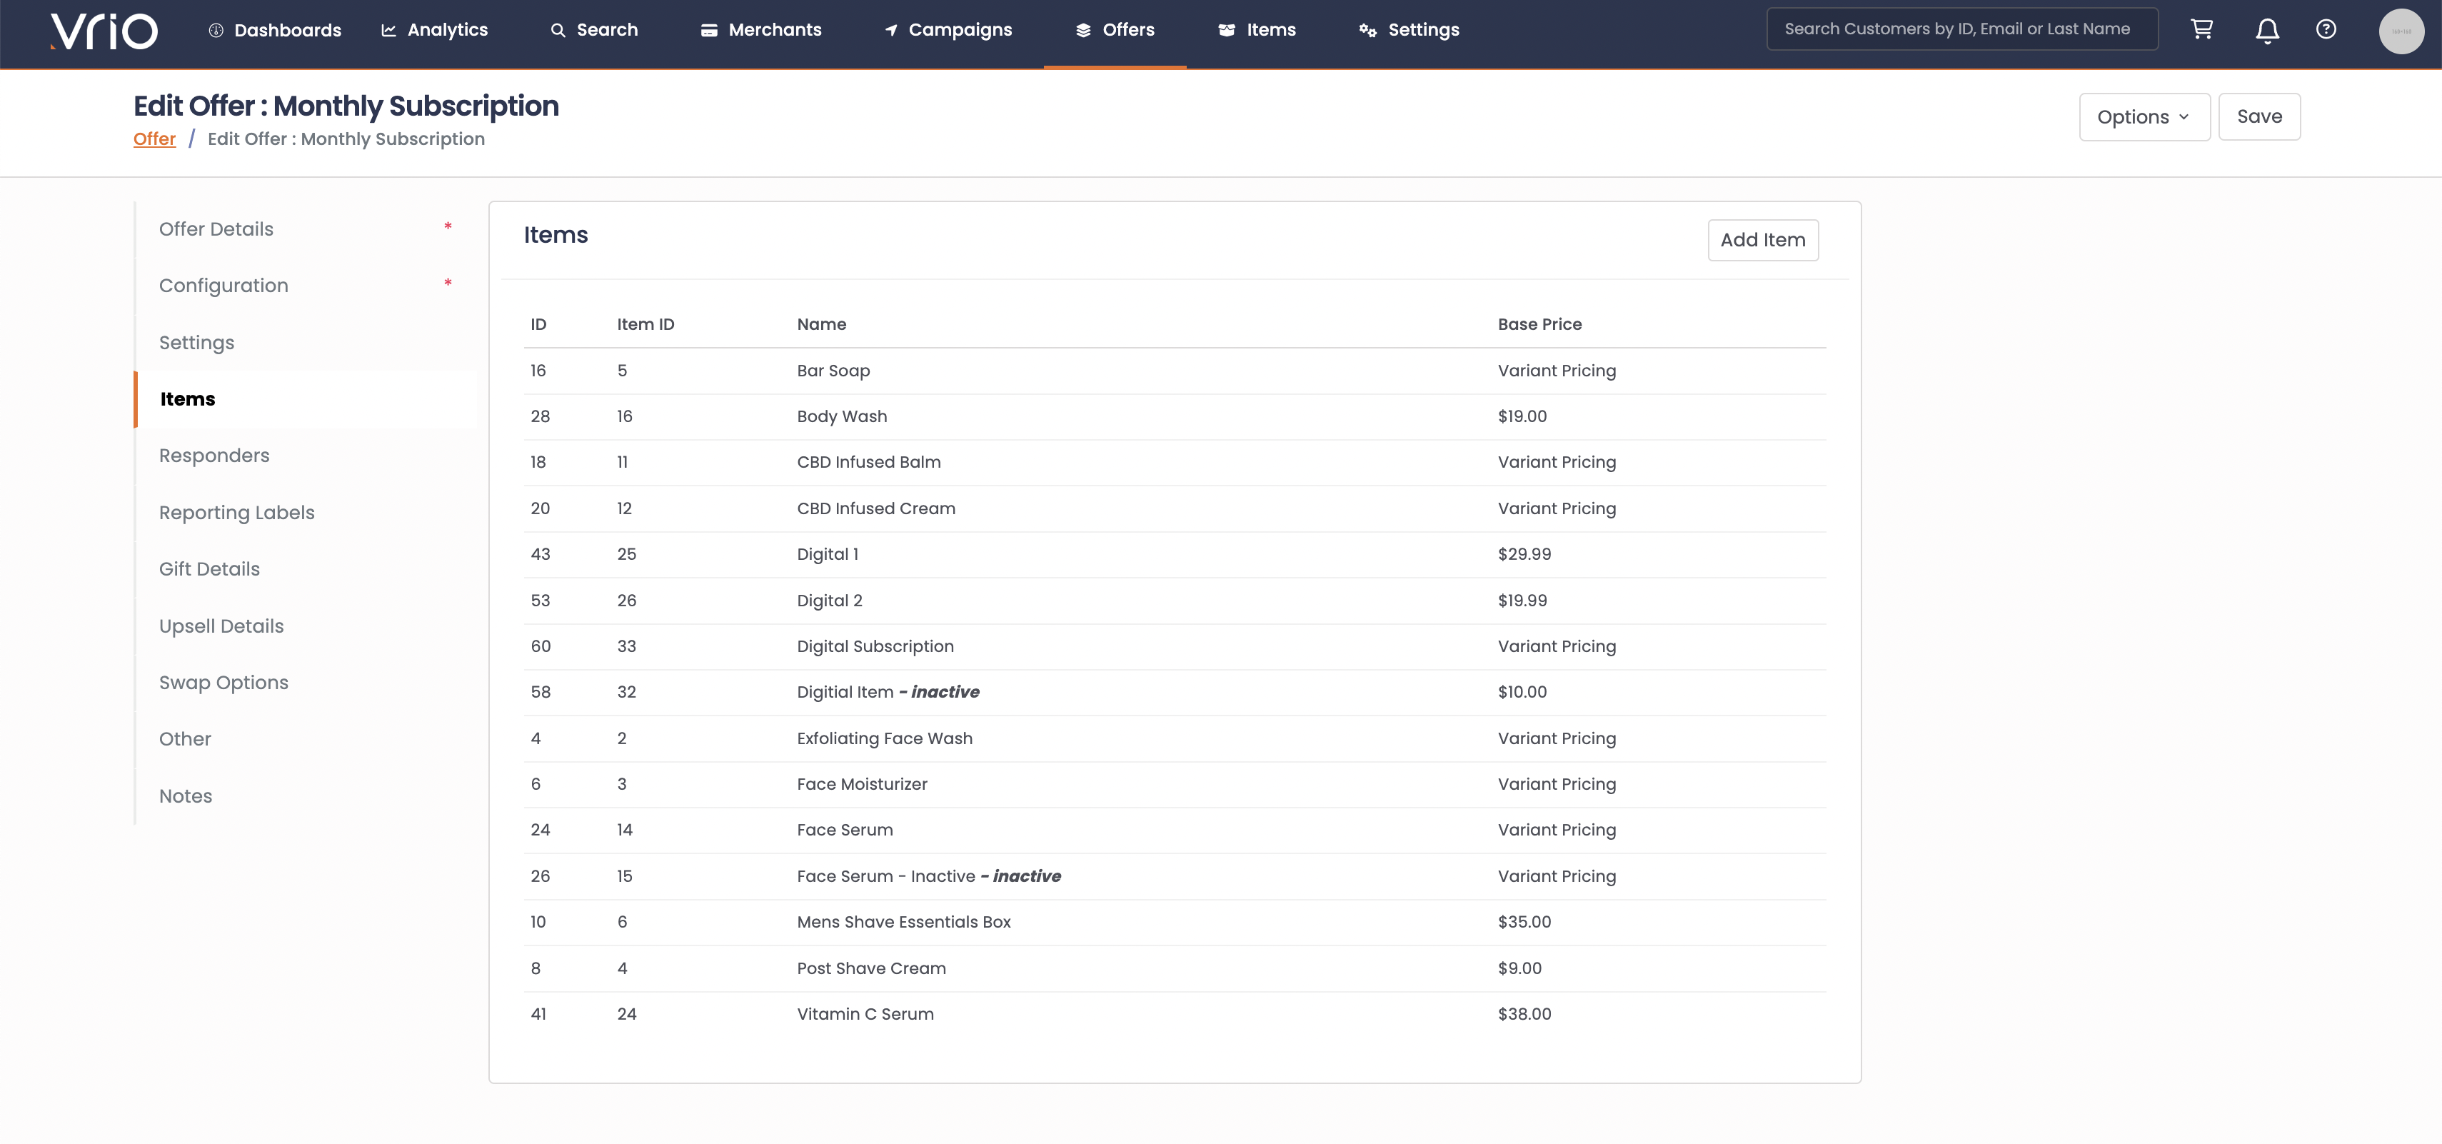Open the Offer Details section
Image resolution: width=2442 pixels, height=1144 pixels.
[306, 229]
